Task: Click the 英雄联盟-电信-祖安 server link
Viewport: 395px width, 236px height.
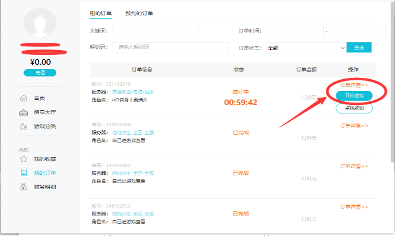Action: (133, 92)
